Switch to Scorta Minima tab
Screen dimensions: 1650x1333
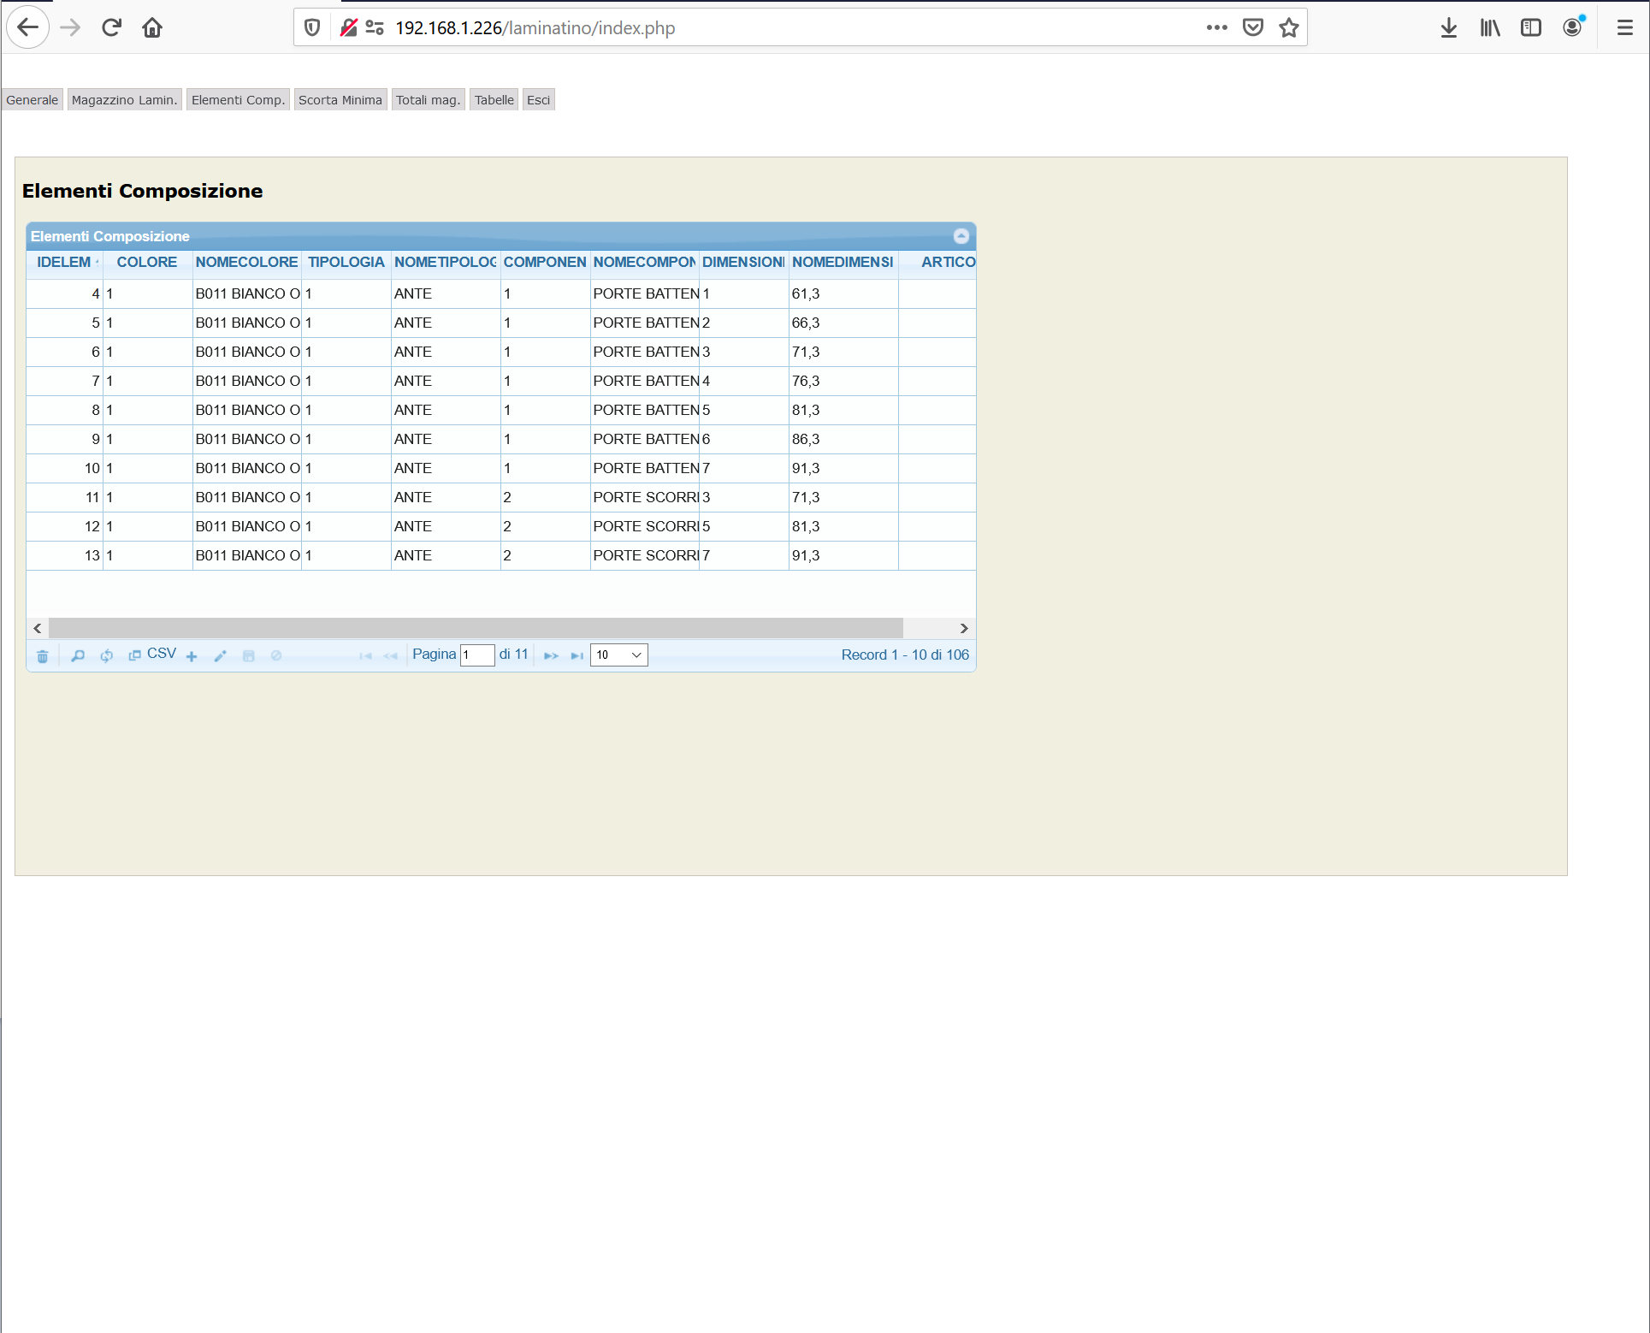click(340, 100)
